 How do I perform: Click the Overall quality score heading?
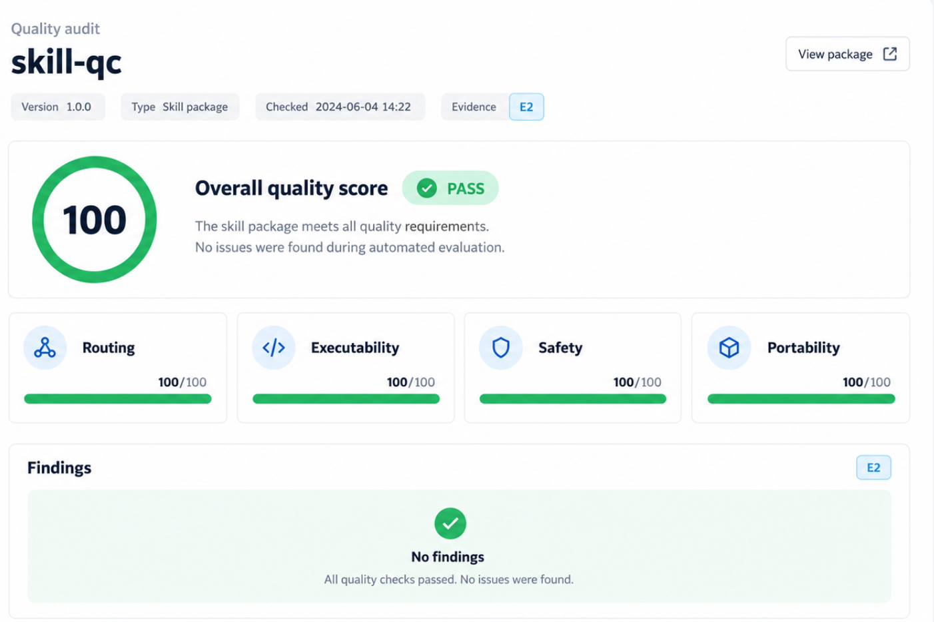[x=291, y=188]
